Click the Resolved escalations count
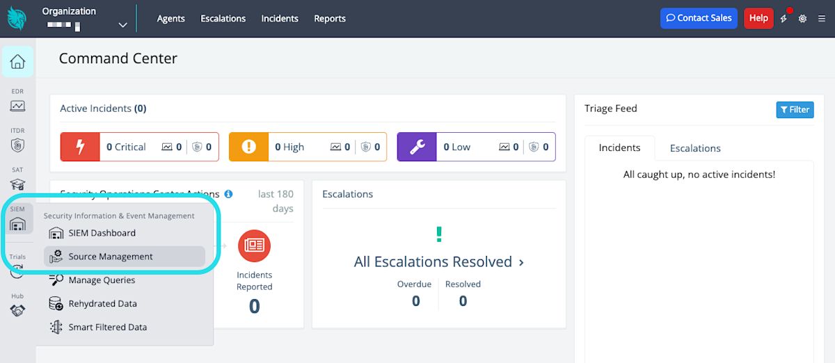Viewport: 835px width, 363px height. (x=463, y=300)
